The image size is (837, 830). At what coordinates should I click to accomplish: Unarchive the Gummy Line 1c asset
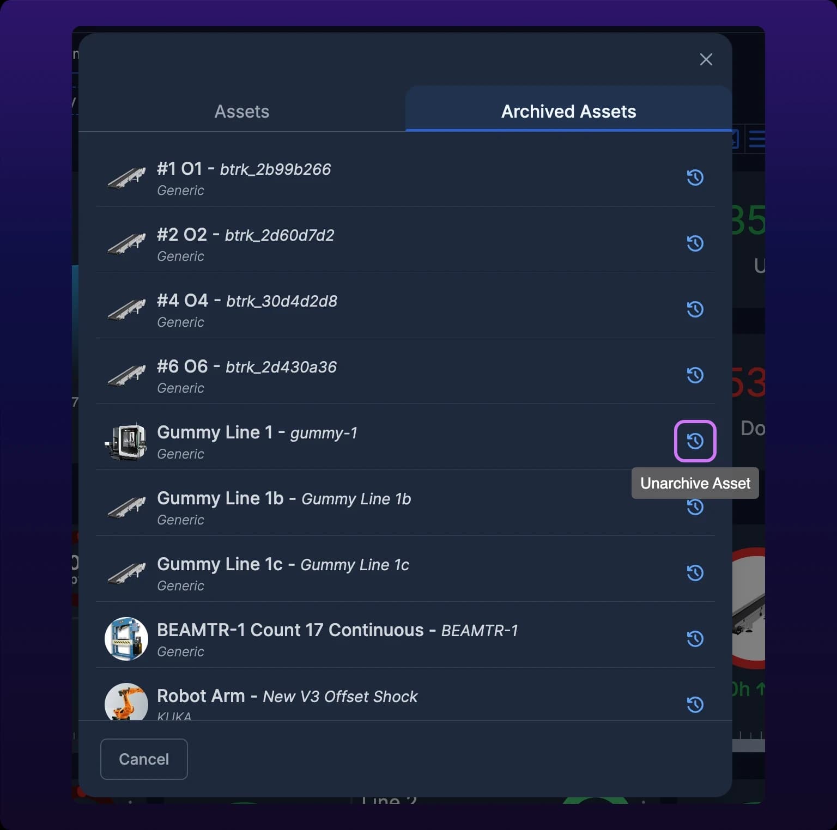(695, 573)
